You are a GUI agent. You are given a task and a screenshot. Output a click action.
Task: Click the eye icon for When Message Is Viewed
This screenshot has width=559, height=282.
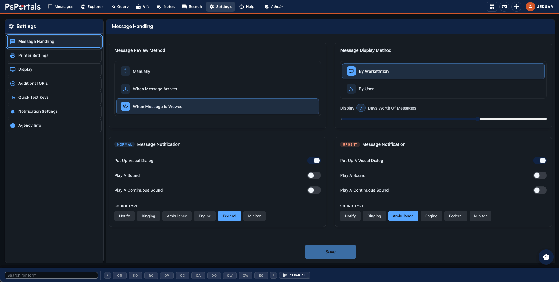click(x=125, y=107)
